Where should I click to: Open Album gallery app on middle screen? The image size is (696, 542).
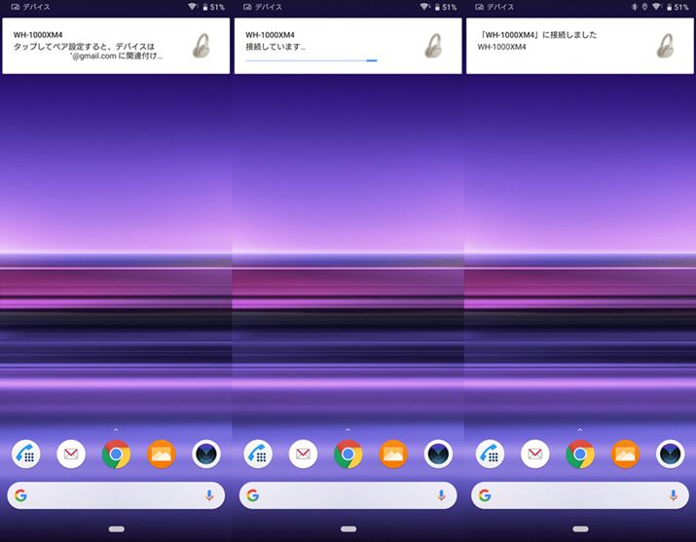point(393,453)
